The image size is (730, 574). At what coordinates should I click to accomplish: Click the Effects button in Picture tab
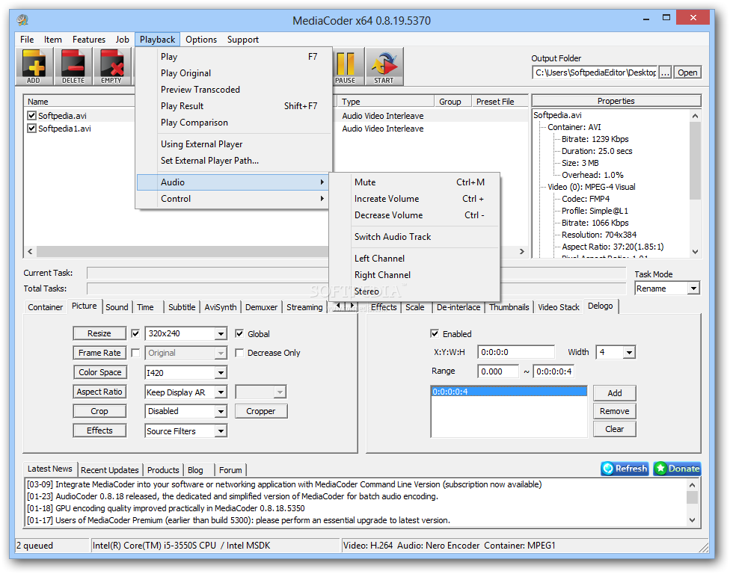(99, 430)
